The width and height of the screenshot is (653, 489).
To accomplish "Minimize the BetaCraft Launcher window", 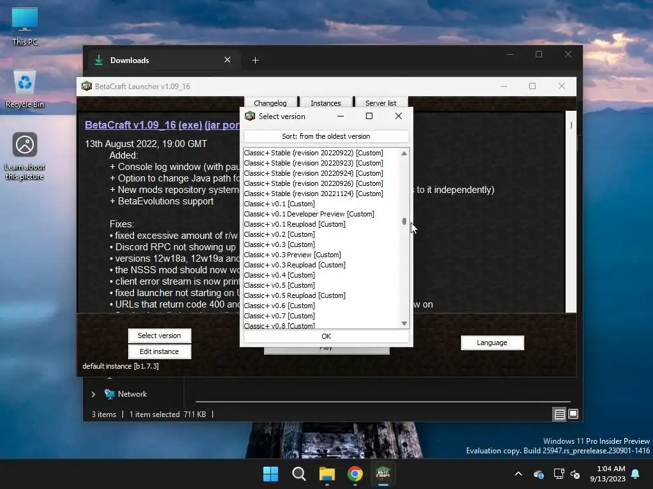I will [504, 86].
